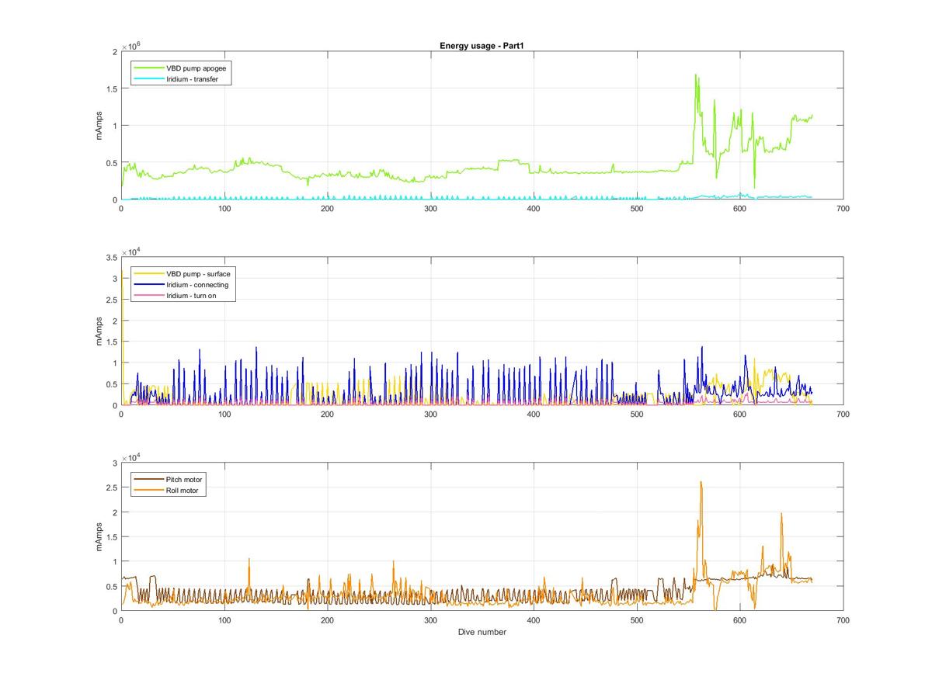932x687 pixels.
Task: Click the '3.5' y-axis tick label
Action: click(110, 257)
